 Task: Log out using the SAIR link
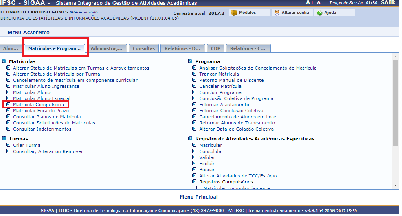(x=387, y=2)
